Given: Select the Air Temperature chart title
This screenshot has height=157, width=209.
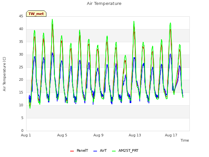Looking at the screenshot, I should click(104, 4).
